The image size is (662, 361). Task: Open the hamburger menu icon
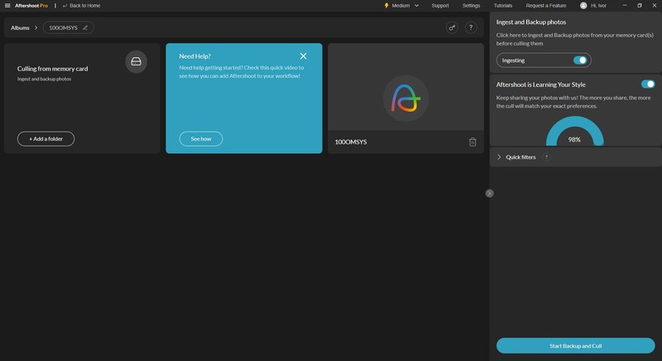coord(7,6)
